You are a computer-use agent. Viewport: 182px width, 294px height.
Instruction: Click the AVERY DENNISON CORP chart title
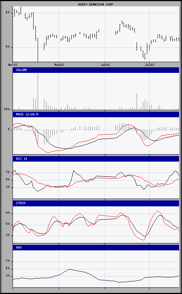tap(96, 4)
